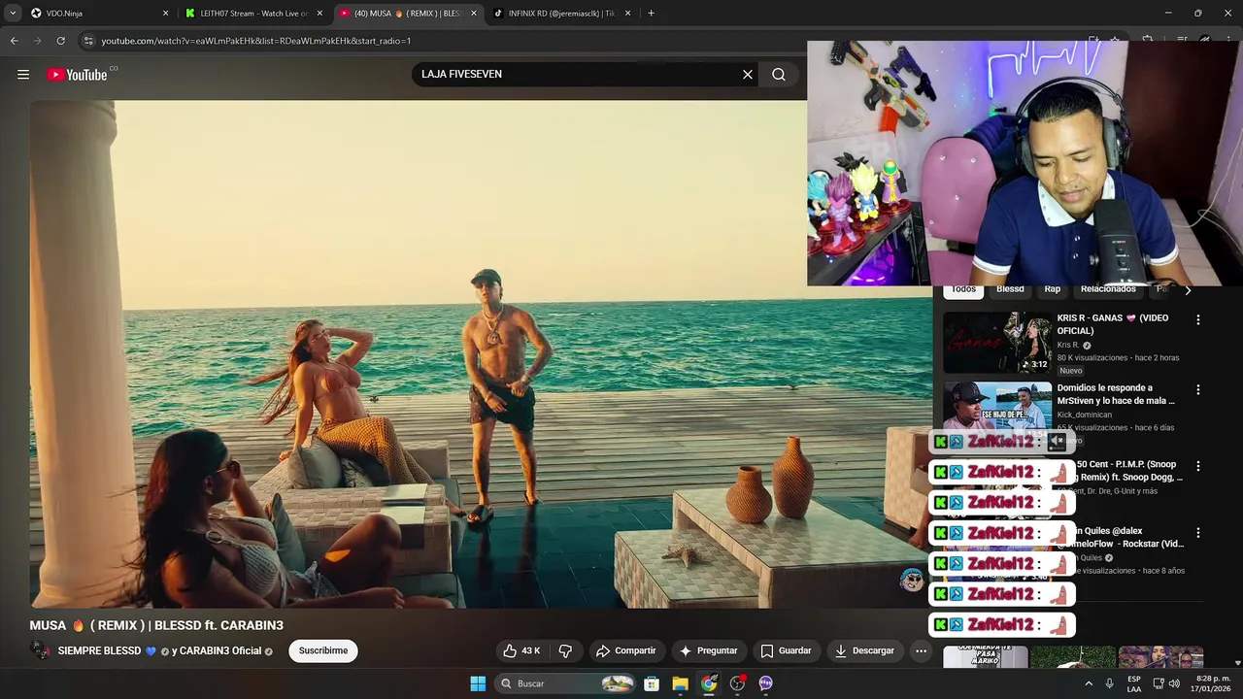This screenshot has height=699, width=1243.
Task: Open the KRIS R - GANAS thumbnail
Action: [x=997, y=342]
